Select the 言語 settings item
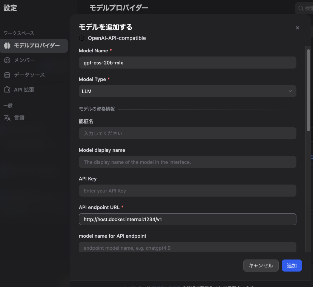The width and height of the screenshot is (313, 287). pos(19,118)
